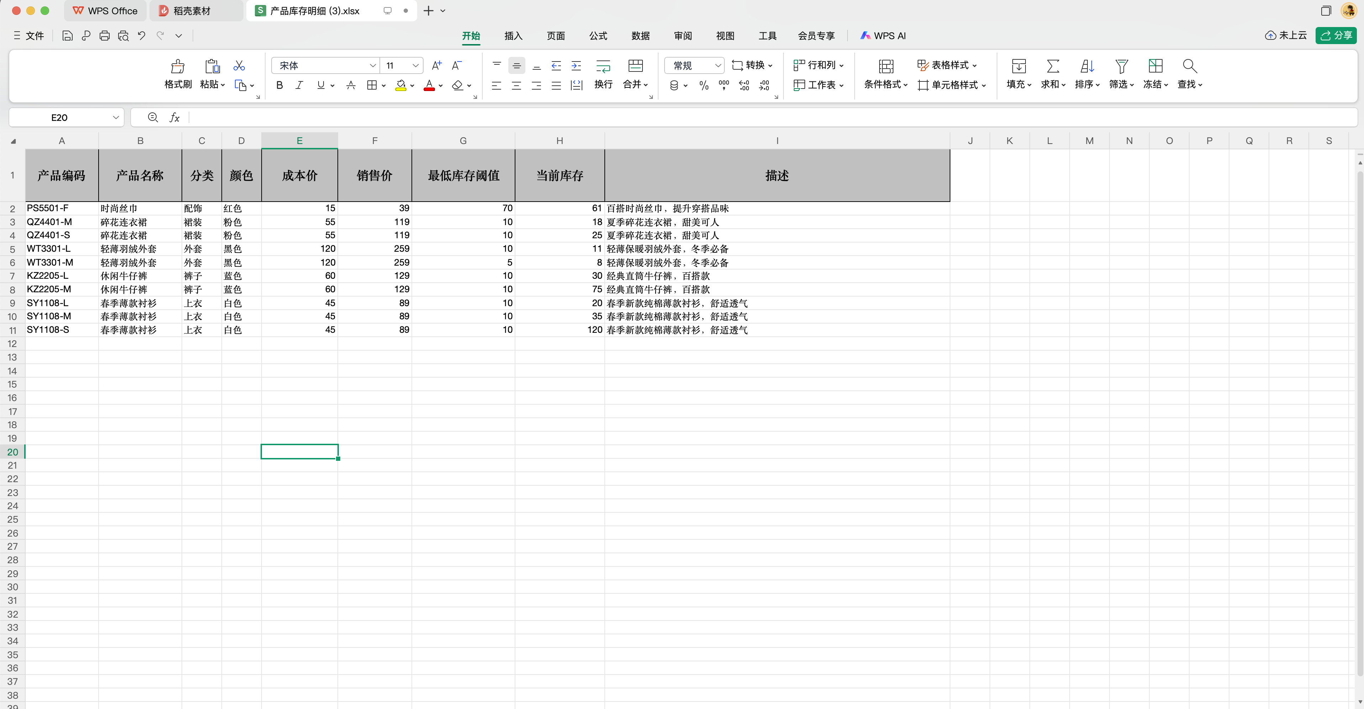The image size is (1364, 709).
Task: Open WPS AI
Action: 883,36
